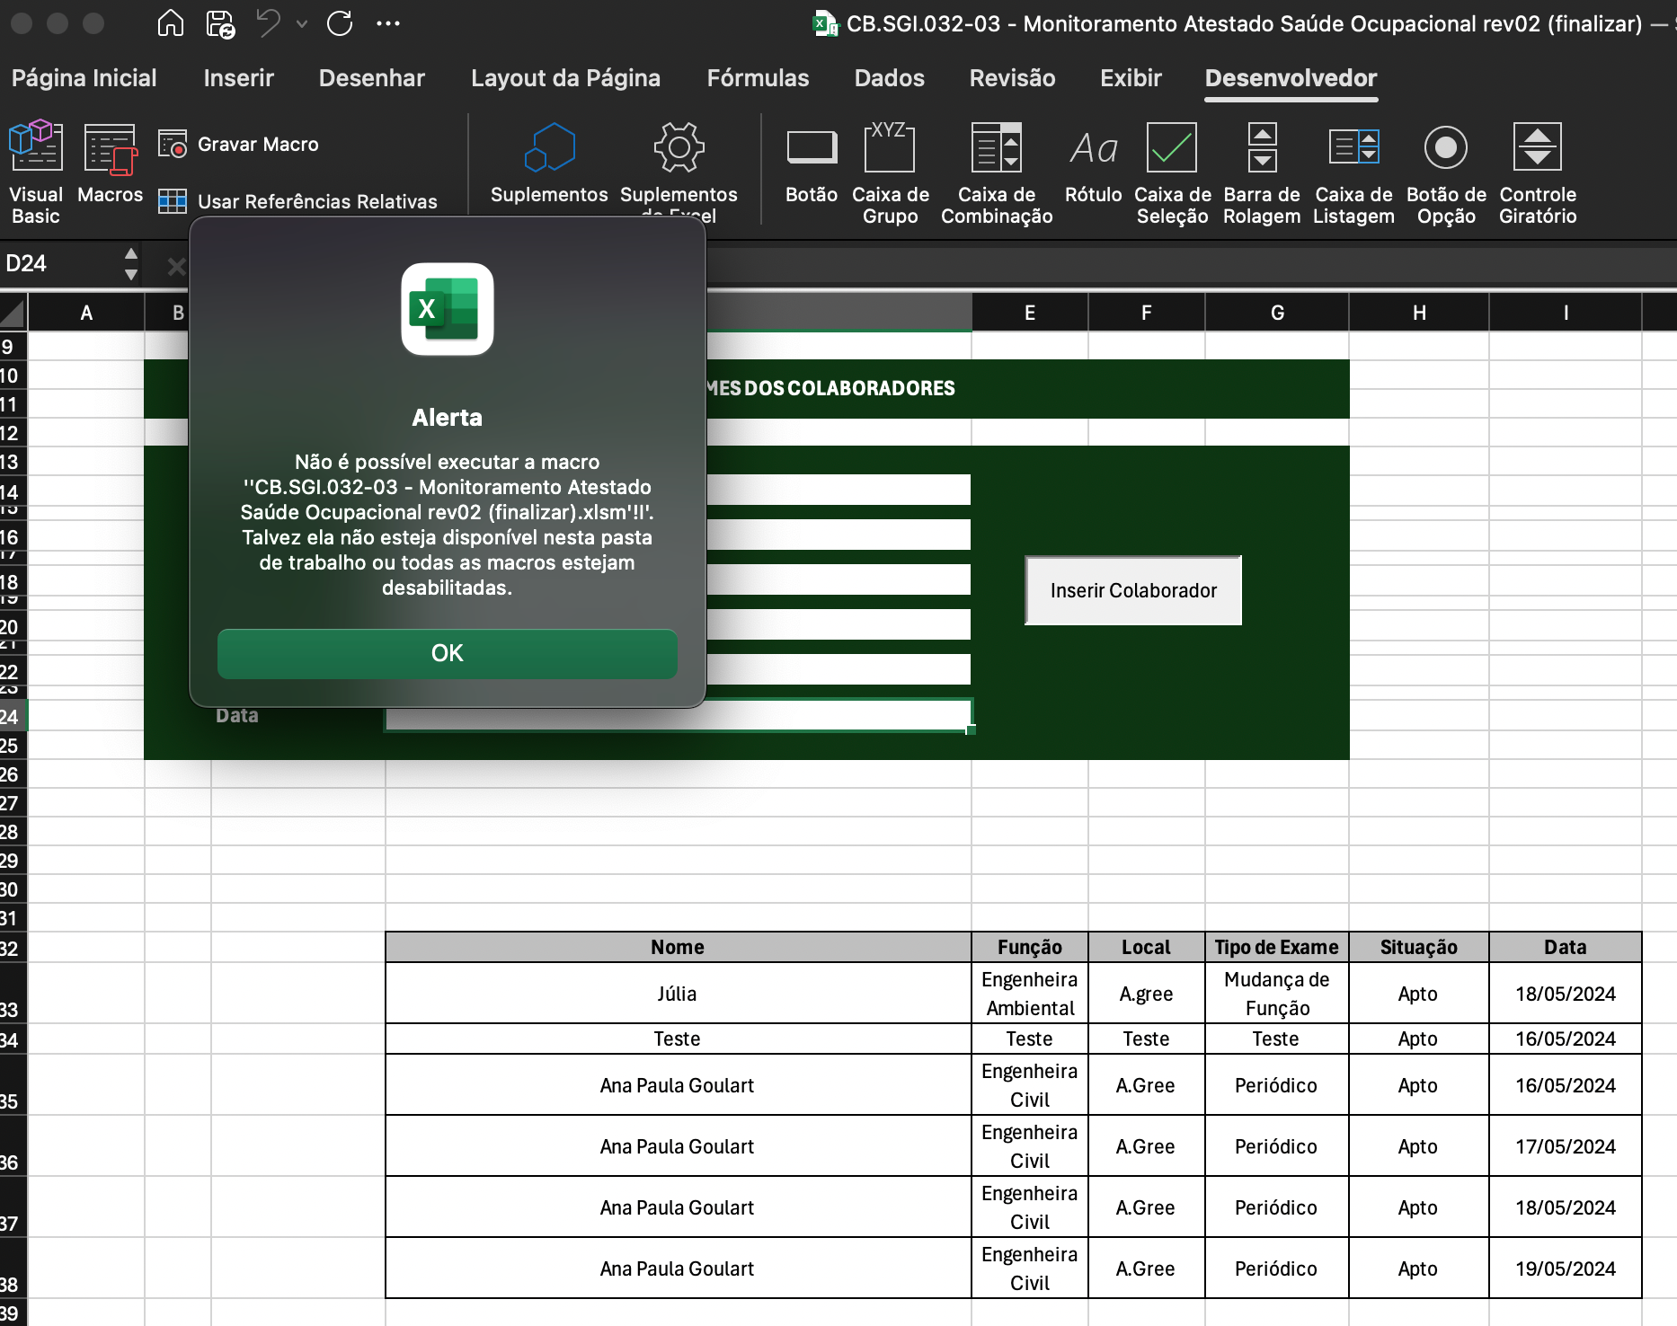Open the Dados ribbon tab
This screenshot has height=1326, width=1677.
pyautogui.click(x=888, y=78)
